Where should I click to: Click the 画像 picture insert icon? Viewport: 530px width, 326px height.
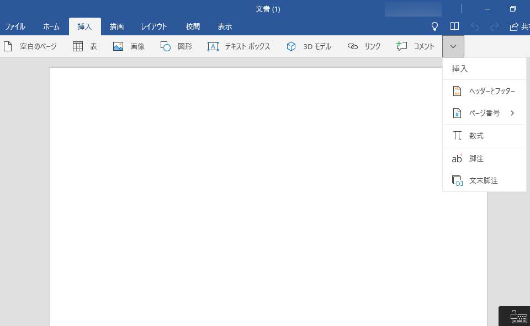click(x=118, y=47)
